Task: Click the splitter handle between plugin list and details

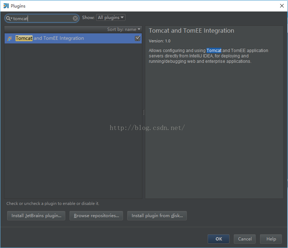Action: pos(143,112)
